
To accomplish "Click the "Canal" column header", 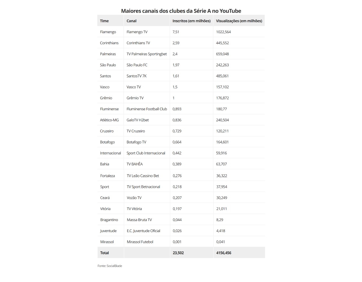I will pyautogui.click(x=132, y=21).
